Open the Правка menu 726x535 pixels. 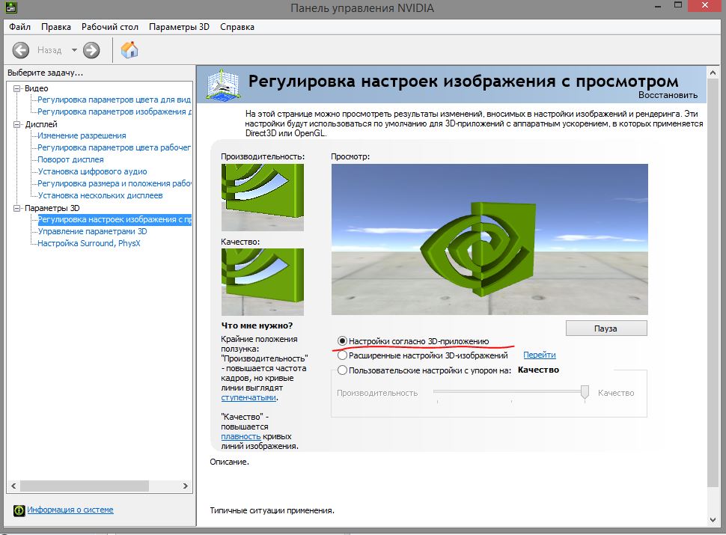click(56, 27)
